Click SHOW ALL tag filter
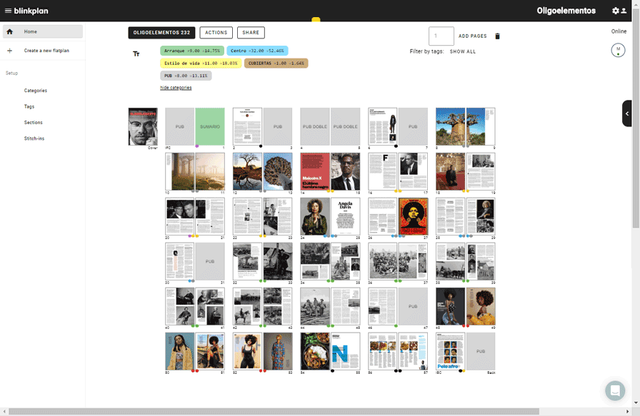This screenshot has width=640, height=416. coord(462,52)
